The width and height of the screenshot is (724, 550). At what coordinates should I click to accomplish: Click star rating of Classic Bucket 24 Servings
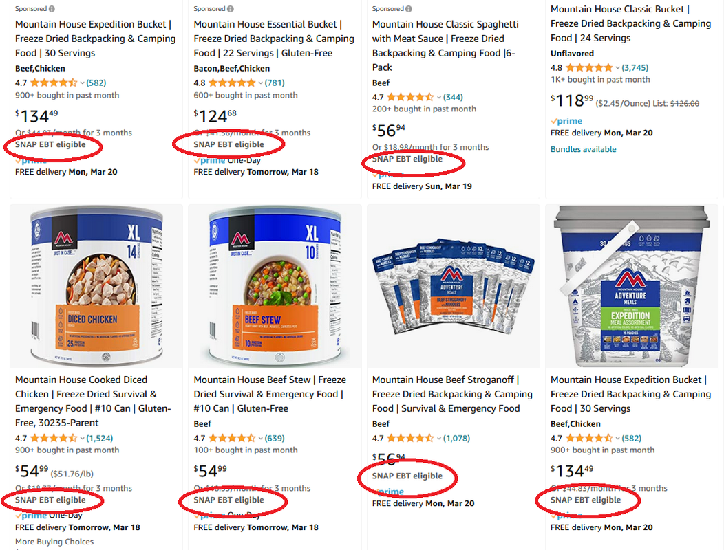(589, 68)
